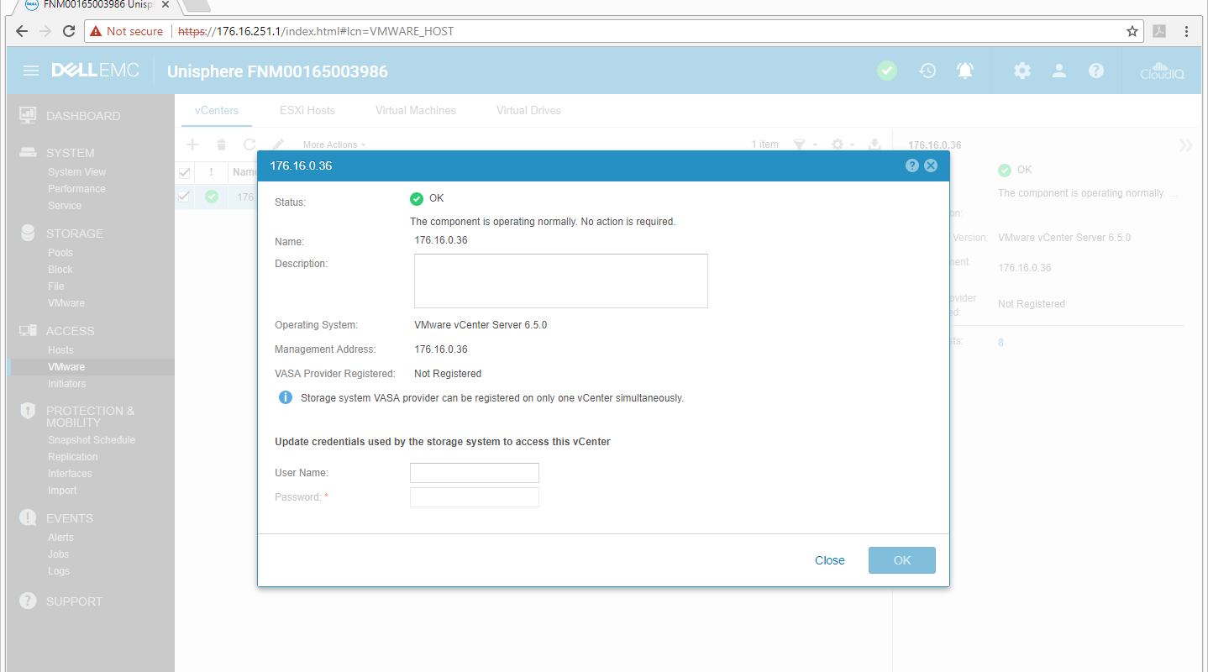Open the Chrome three-dot menu

click(1187, 31)
